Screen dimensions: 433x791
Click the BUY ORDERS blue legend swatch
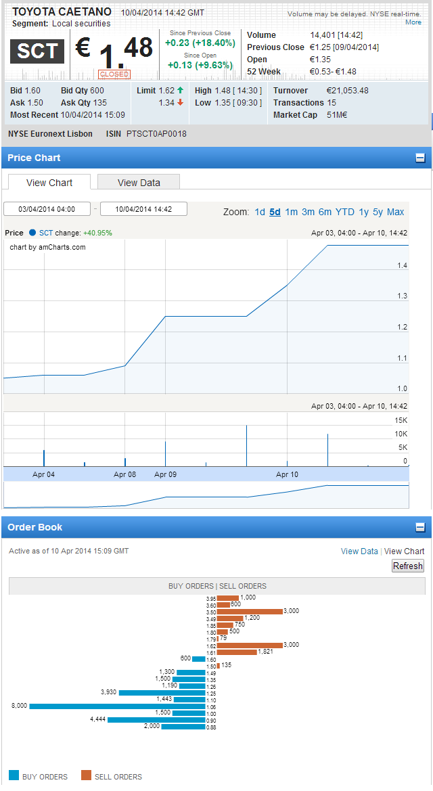click(14, 775)
